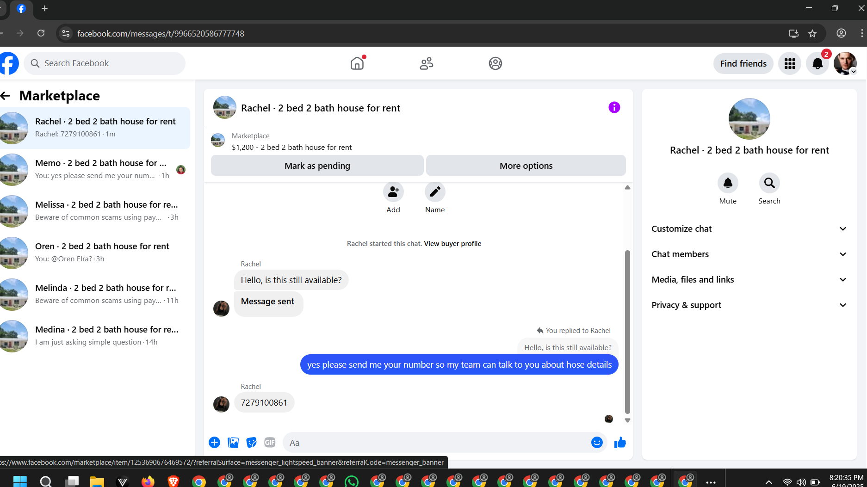This screenshot has height=487, width=867.
Task: Open WhatsApp from the taskbar
Action: [352, 482]
